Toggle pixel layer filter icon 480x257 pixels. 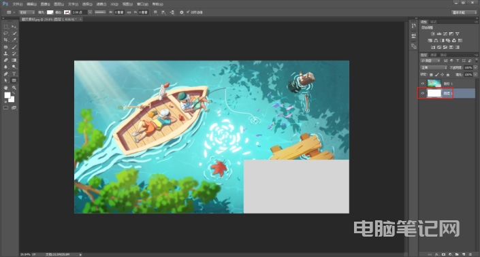446,61
